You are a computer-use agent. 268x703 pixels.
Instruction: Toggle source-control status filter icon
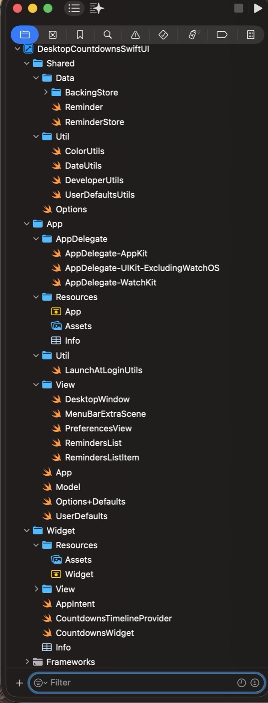[255, 683]
